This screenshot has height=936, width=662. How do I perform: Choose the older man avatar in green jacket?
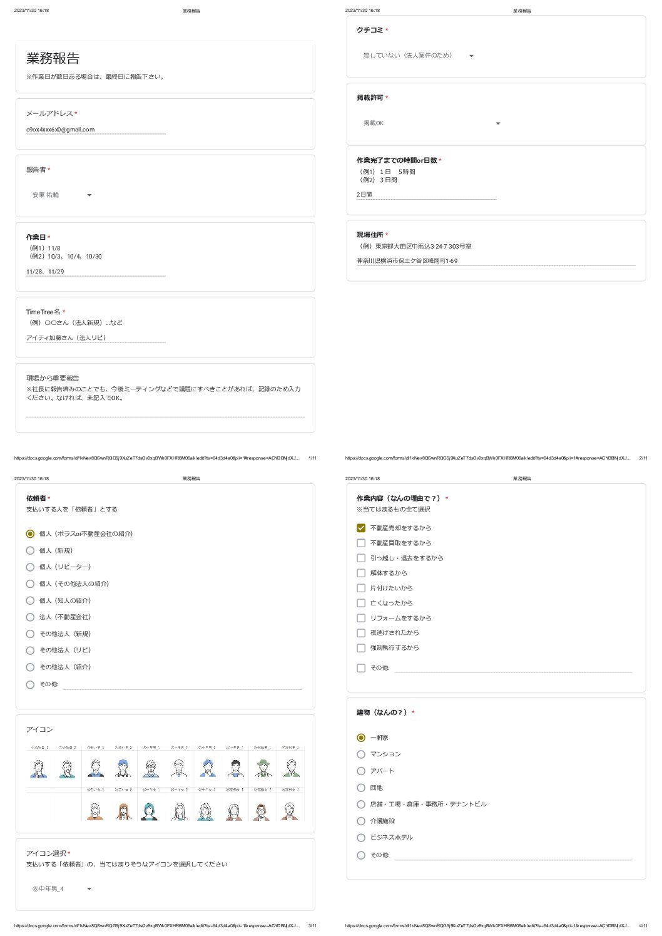[292, 768]
